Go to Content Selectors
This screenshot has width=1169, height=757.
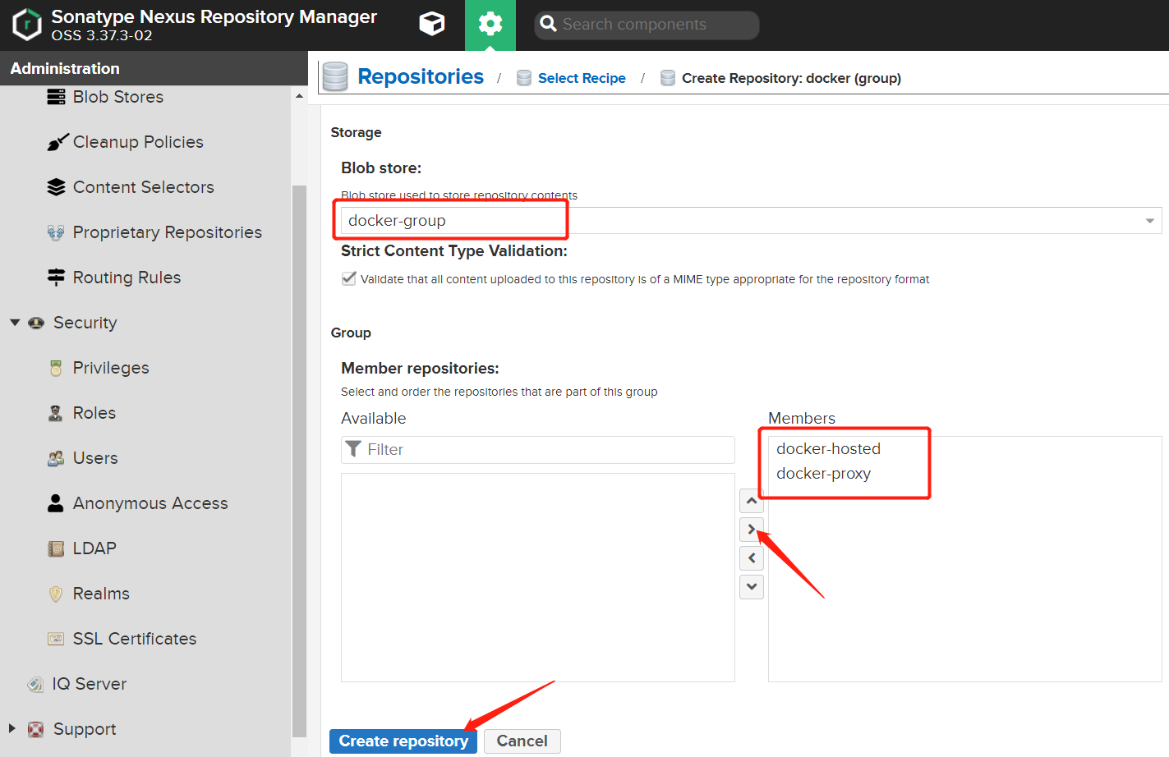pyautogui.click(x=144, y=187)
